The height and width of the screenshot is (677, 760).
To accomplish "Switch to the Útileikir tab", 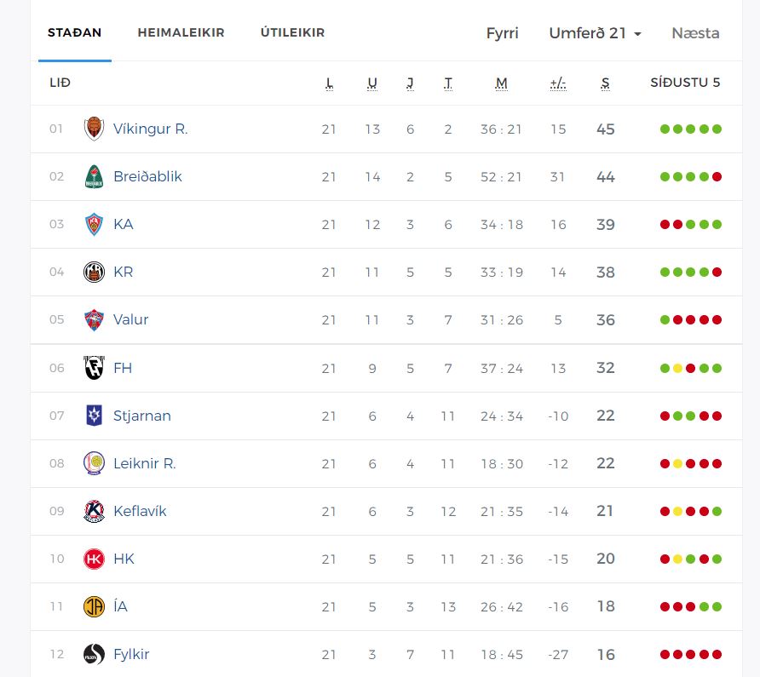I will click(x=292, y=32).
